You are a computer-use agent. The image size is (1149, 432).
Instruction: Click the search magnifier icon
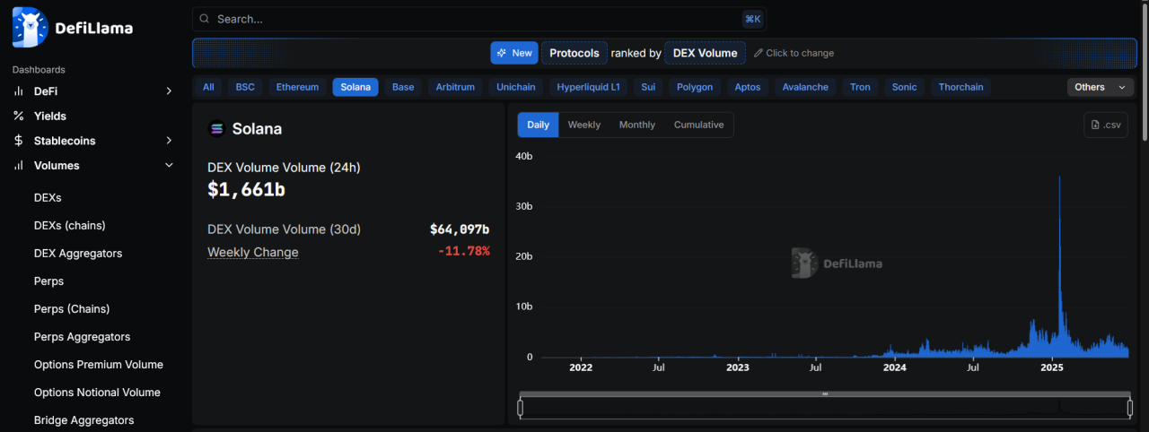click(x=205, y=19)
